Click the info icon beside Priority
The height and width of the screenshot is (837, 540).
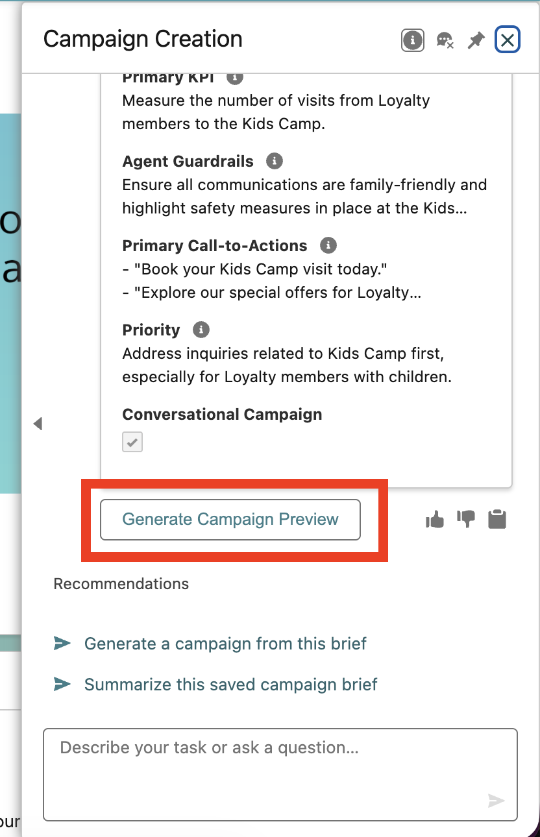201,330
